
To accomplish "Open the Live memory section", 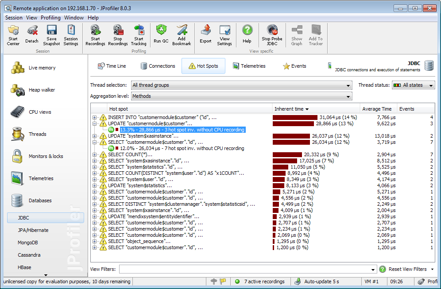I will [33, 68].
